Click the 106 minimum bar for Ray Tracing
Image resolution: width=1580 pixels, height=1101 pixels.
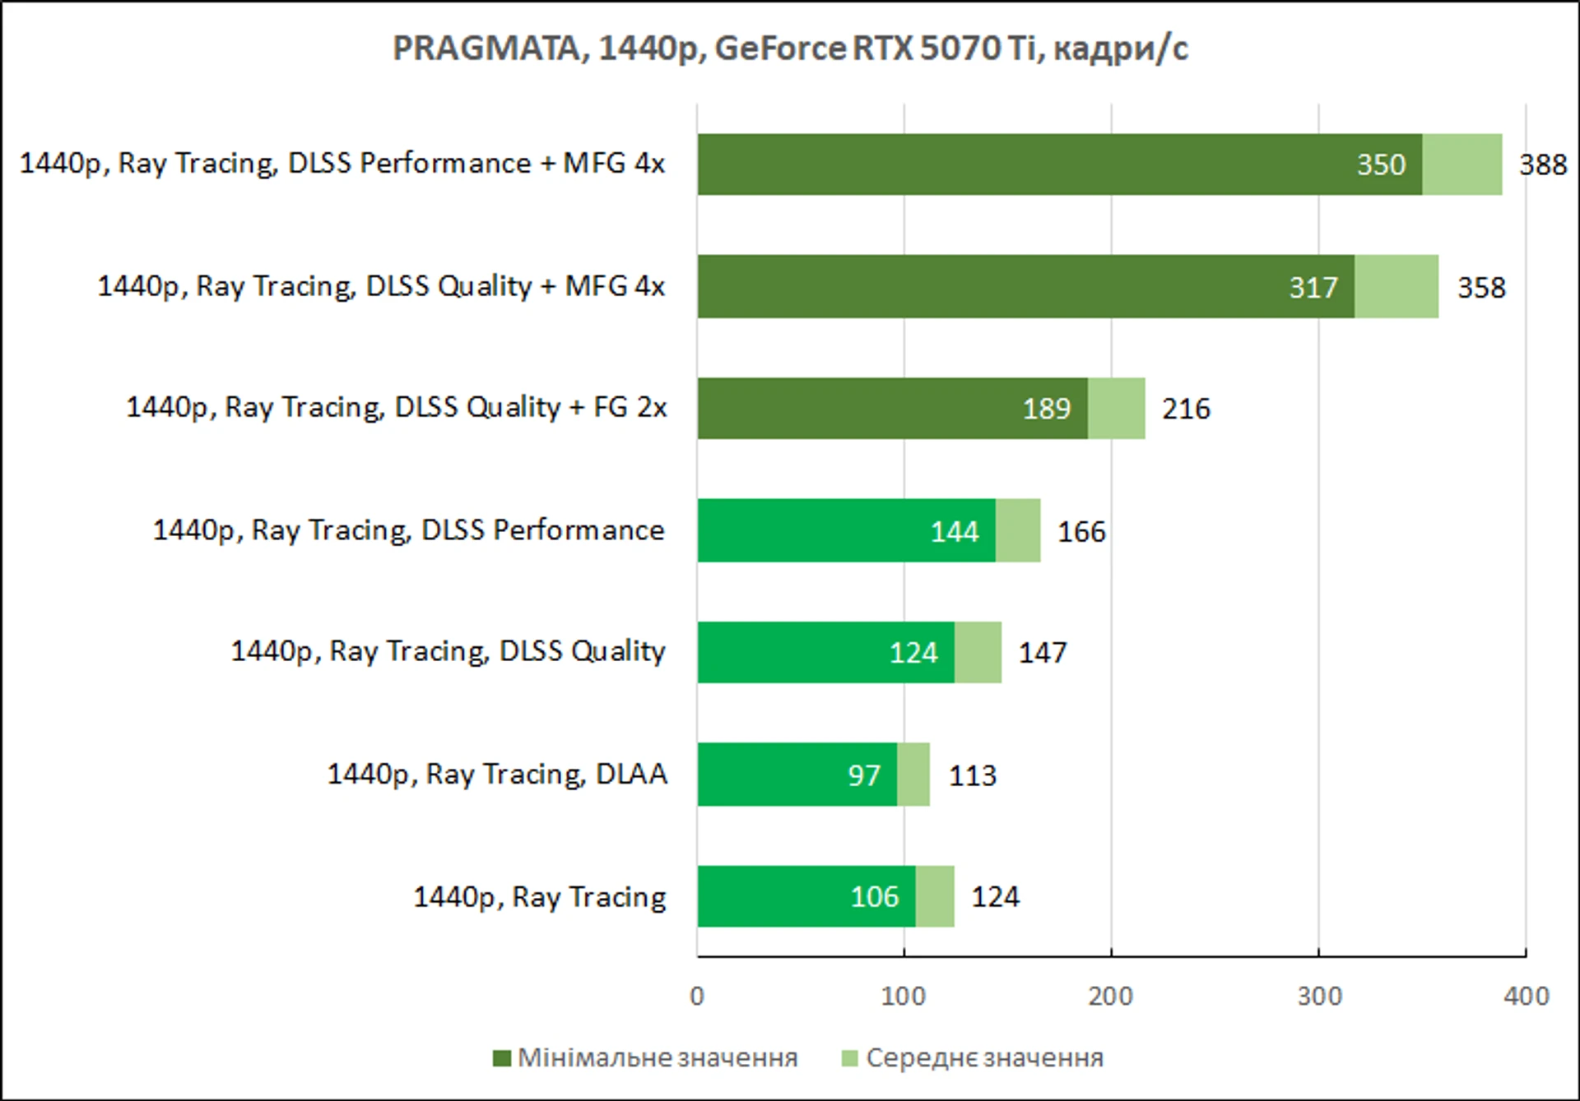coord(806,896)
